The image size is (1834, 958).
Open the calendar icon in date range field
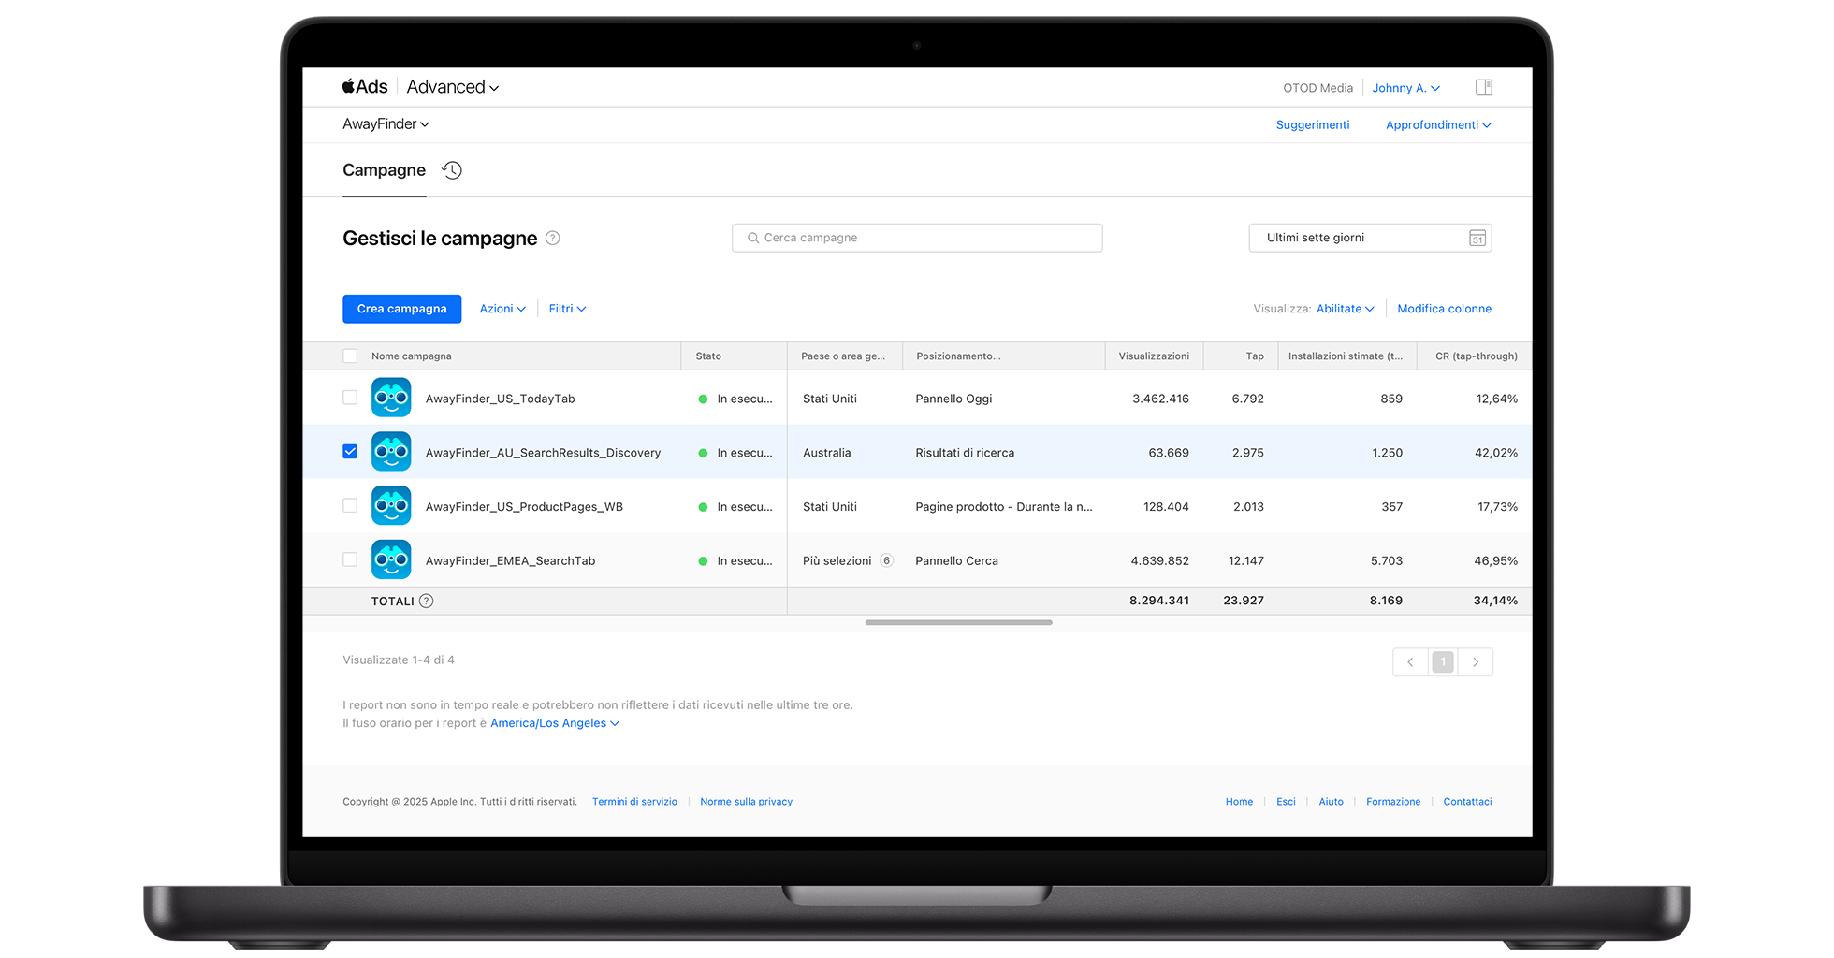click(1477, 239)
